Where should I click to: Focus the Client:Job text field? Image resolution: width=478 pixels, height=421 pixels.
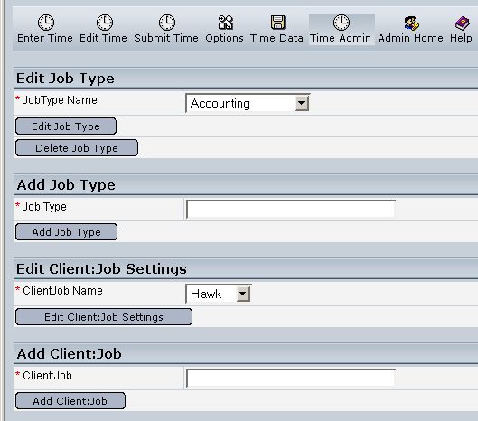pyautogui.click(x=291, y=378)
